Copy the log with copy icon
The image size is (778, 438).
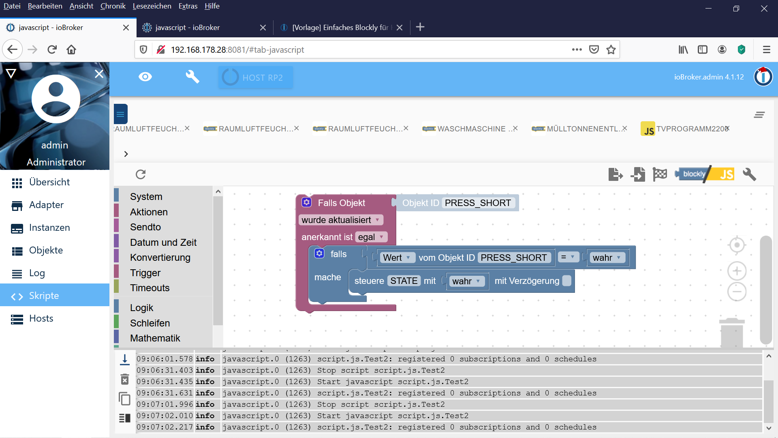(124, 399)
